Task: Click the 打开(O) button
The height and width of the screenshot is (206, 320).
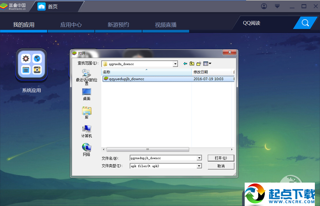Action: (221, 158)
